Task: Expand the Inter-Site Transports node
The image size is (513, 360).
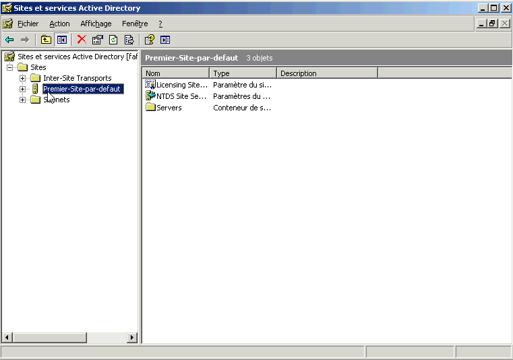Action: pyautogui.click(x=22, y=79)
